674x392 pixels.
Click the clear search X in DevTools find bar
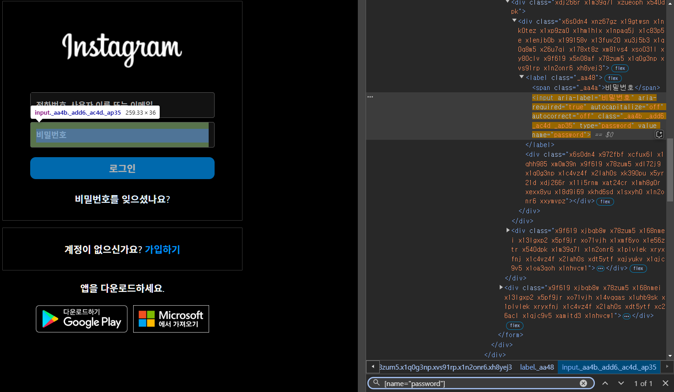pyautogui.click(x=583, y=383)
